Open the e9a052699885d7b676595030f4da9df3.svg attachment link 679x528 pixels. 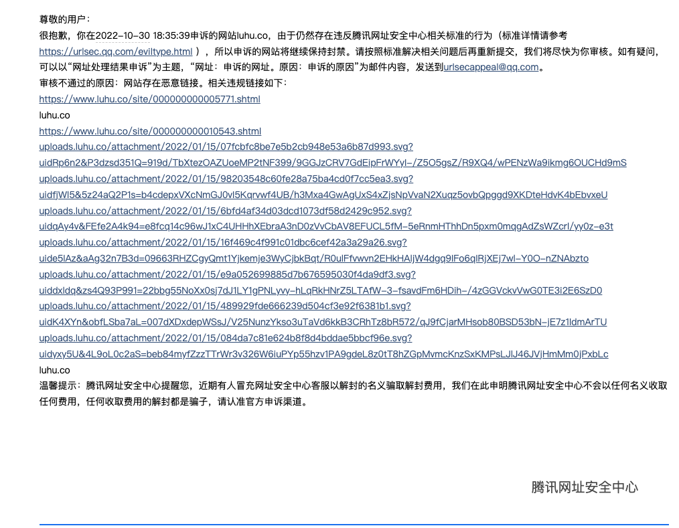click(228, 274)
